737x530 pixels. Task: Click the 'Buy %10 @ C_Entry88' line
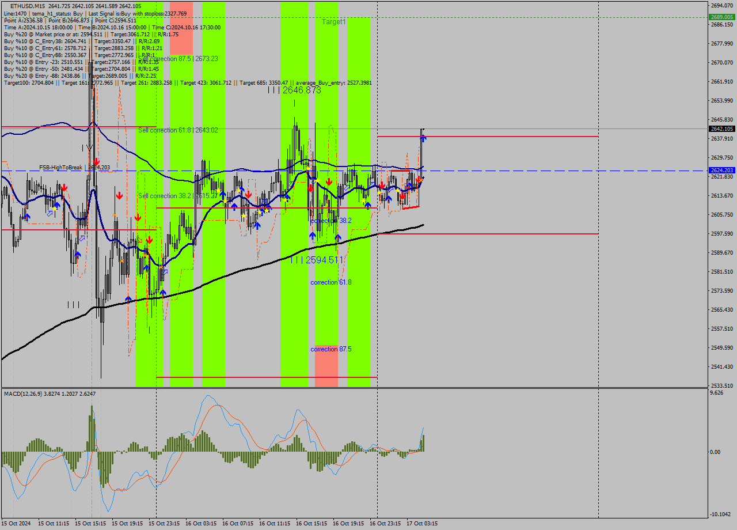[x=79, y=55]
